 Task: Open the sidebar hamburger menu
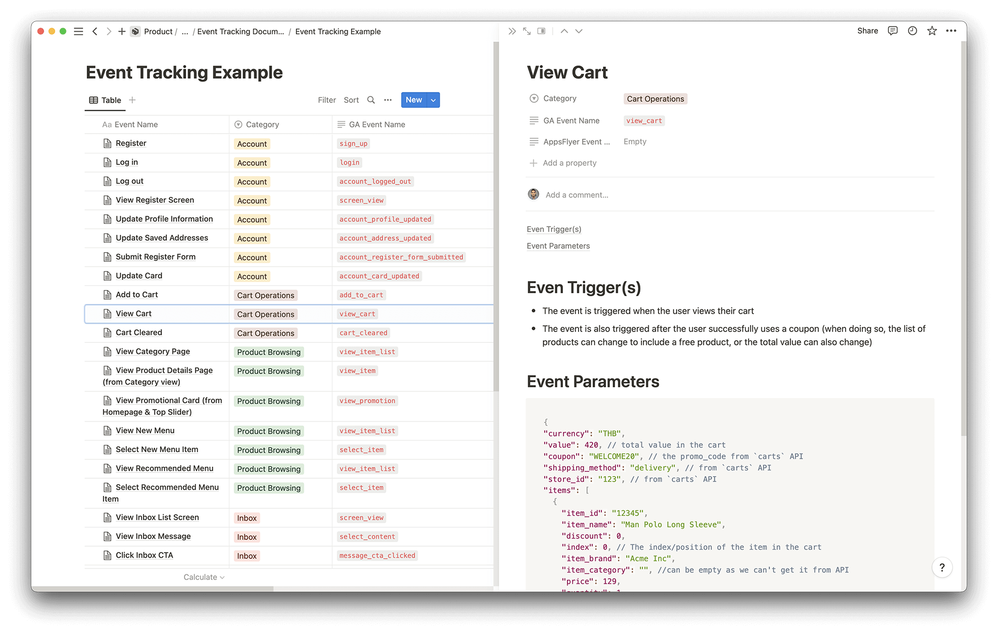(x=78, y=32)
